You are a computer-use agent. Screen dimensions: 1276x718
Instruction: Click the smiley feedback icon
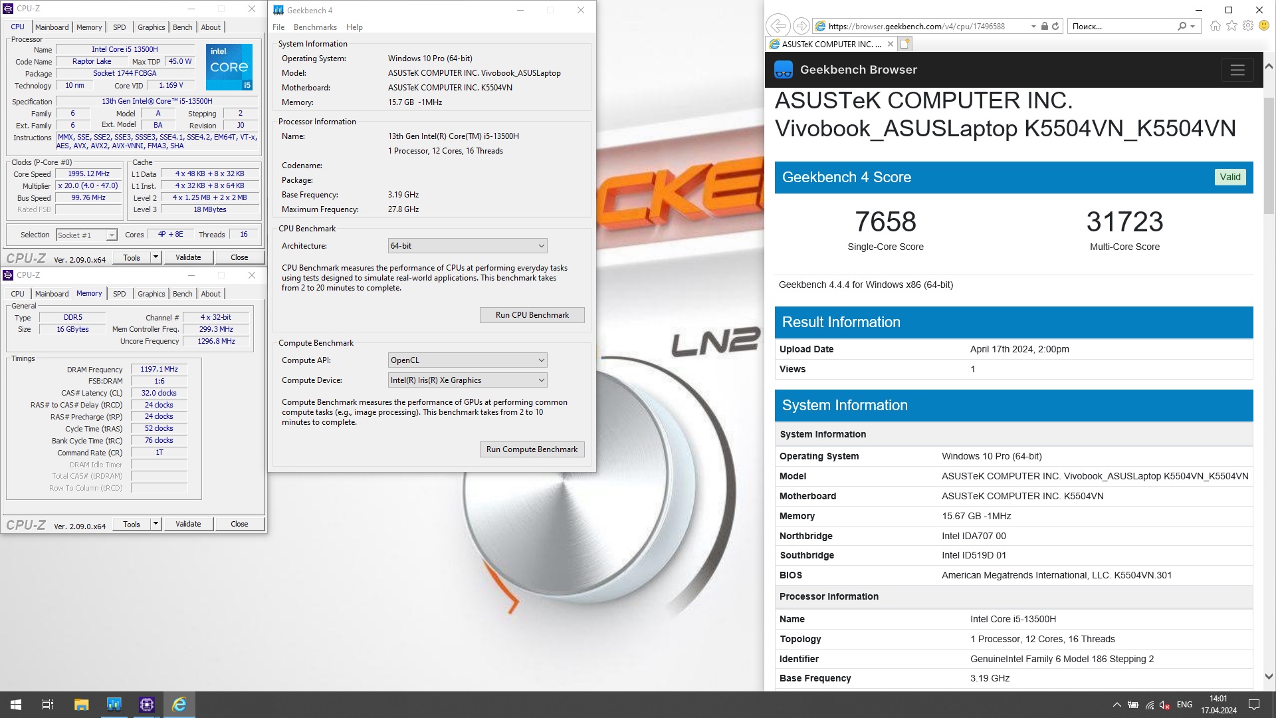pyautogui.click(x=1264, y=25)
